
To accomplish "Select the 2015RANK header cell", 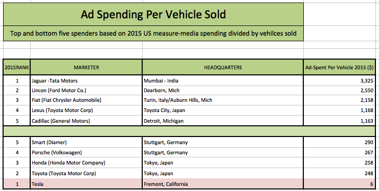I will (x=17, y=67).
